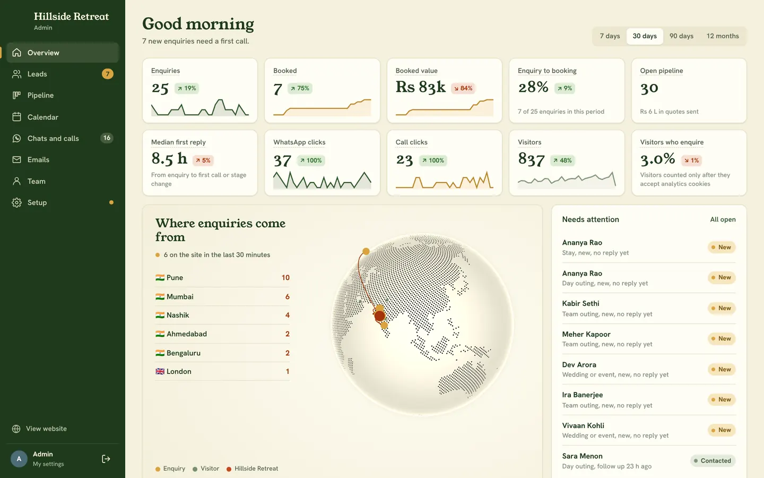Click the Hillside Retreat title in sidebar
Screen dimensions: 764x478
coord(71,16)
